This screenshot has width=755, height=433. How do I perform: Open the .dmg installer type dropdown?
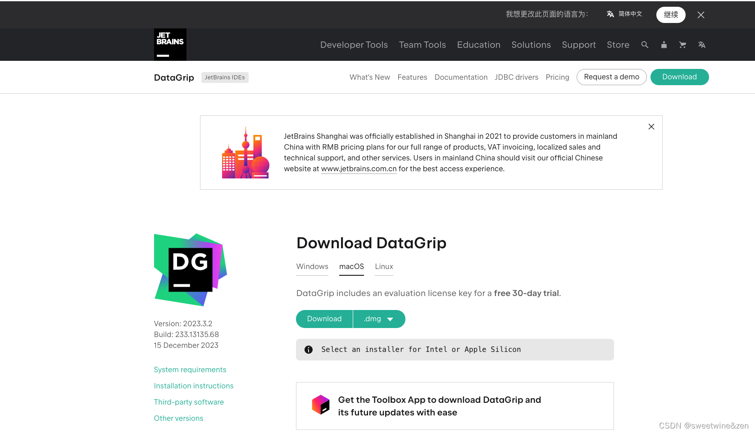(379, 319)
